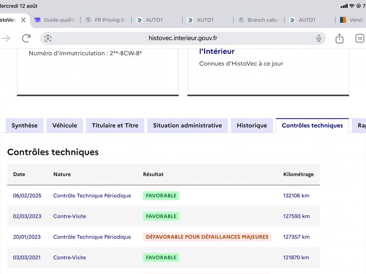Click Contre-Visite in the 02/03/2023 row
Screen dimensions: 366x274
70,216
